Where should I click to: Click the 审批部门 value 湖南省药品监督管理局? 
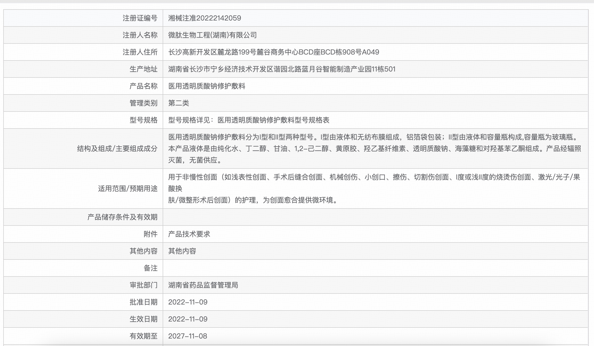[x=203, y=285]
